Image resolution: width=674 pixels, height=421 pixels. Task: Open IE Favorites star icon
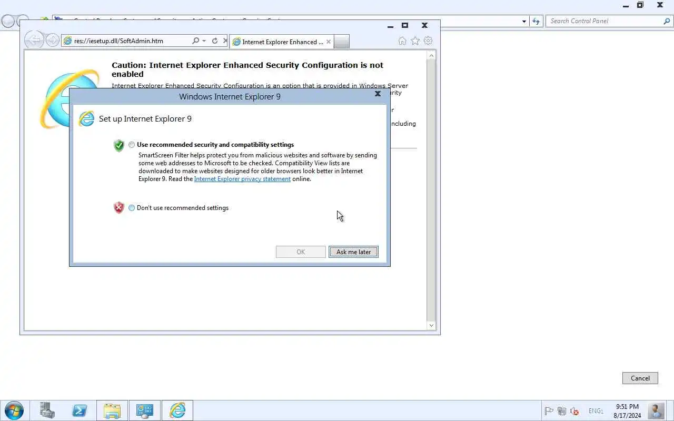[x=415, y=41]
